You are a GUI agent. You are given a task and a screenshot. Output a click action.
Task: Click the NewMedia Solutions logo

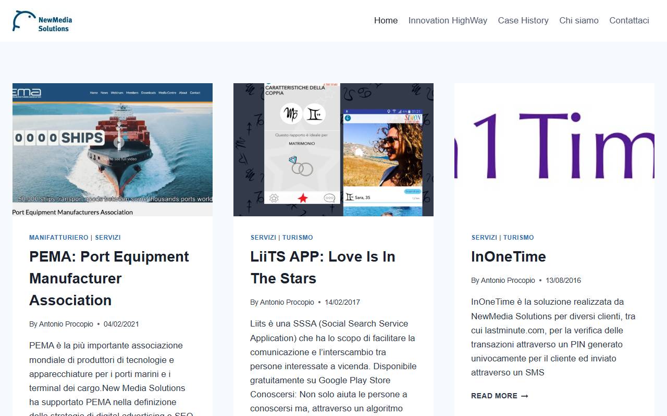tap(42, 21)
